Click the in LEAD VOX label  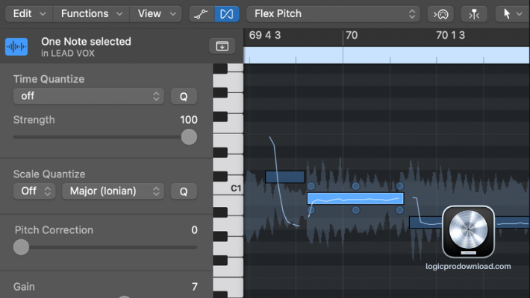click(68, 54)
